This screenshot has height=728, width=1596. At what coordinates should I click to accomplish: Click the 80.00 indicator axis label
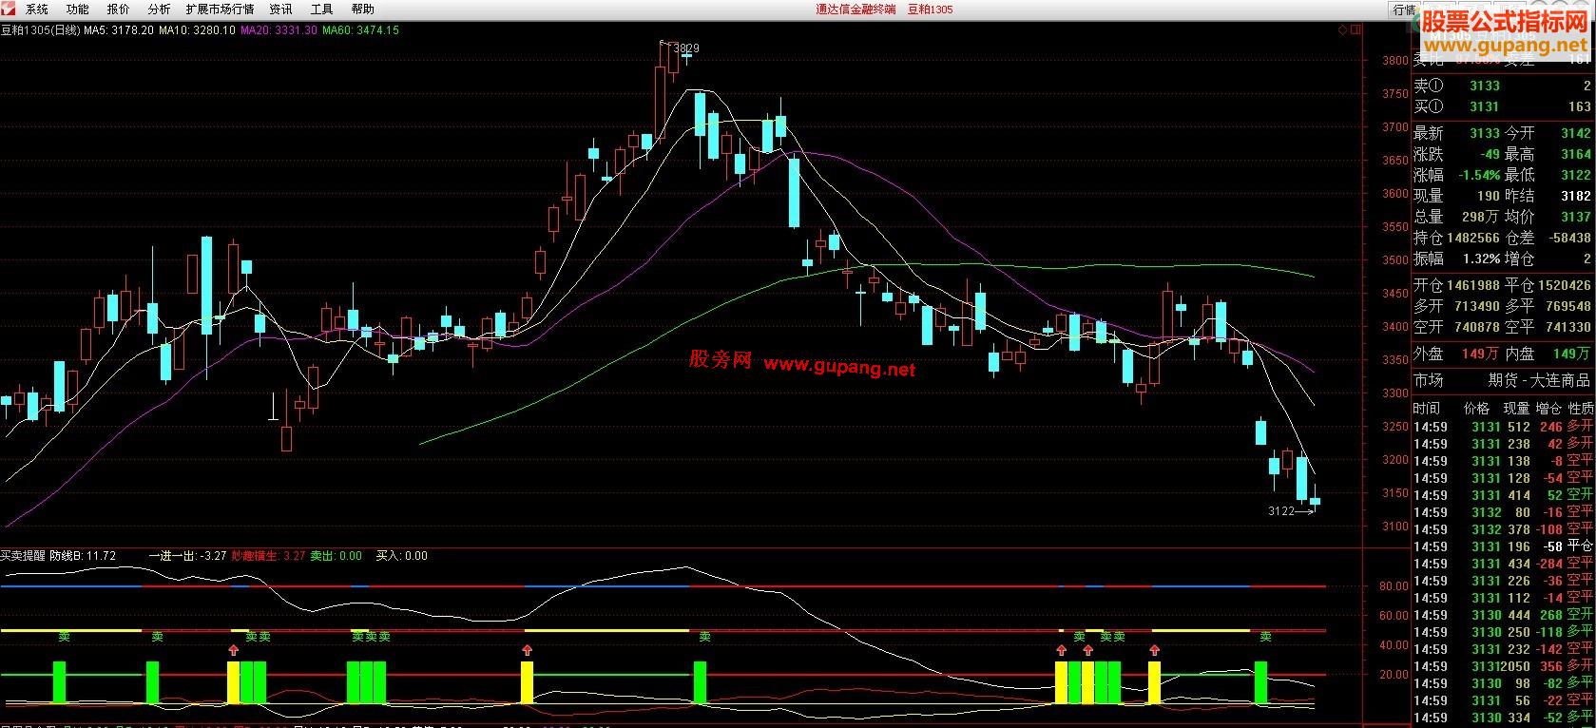tap(1394, 586)
